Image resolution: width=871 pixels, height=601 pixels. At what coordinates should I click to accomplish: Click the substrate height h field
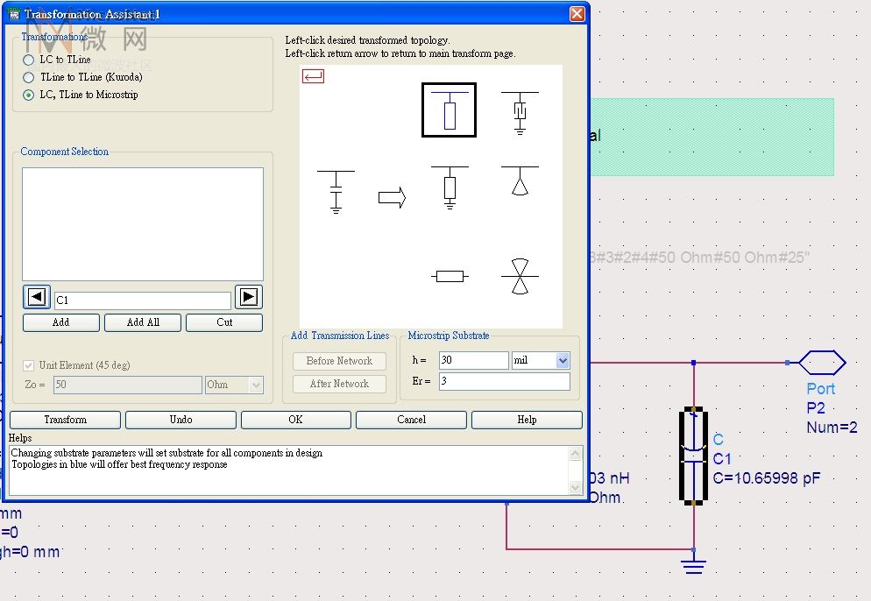pos(473,360)
